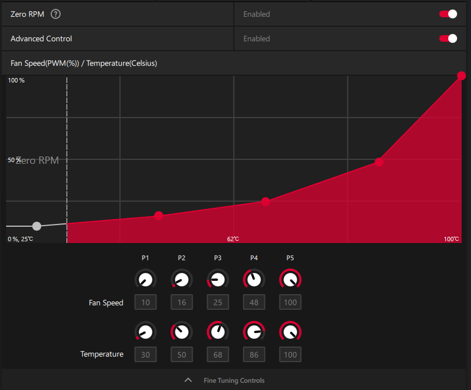
Task: Click the Fan Speed row label under the graph
Action: click(106, 303)
